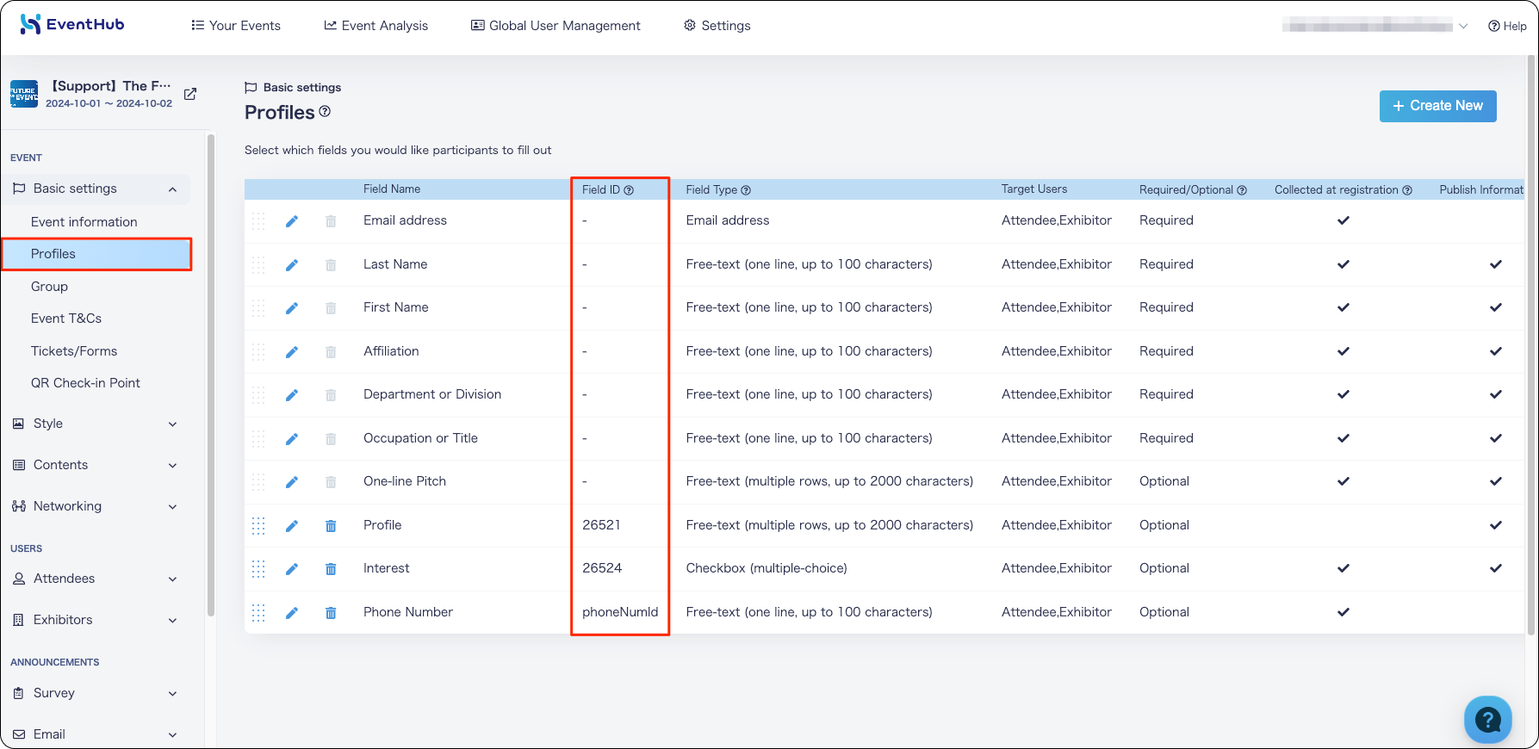Click the Help link
This screenshot has width=1539, height=749.
[x=1507, y=26]
